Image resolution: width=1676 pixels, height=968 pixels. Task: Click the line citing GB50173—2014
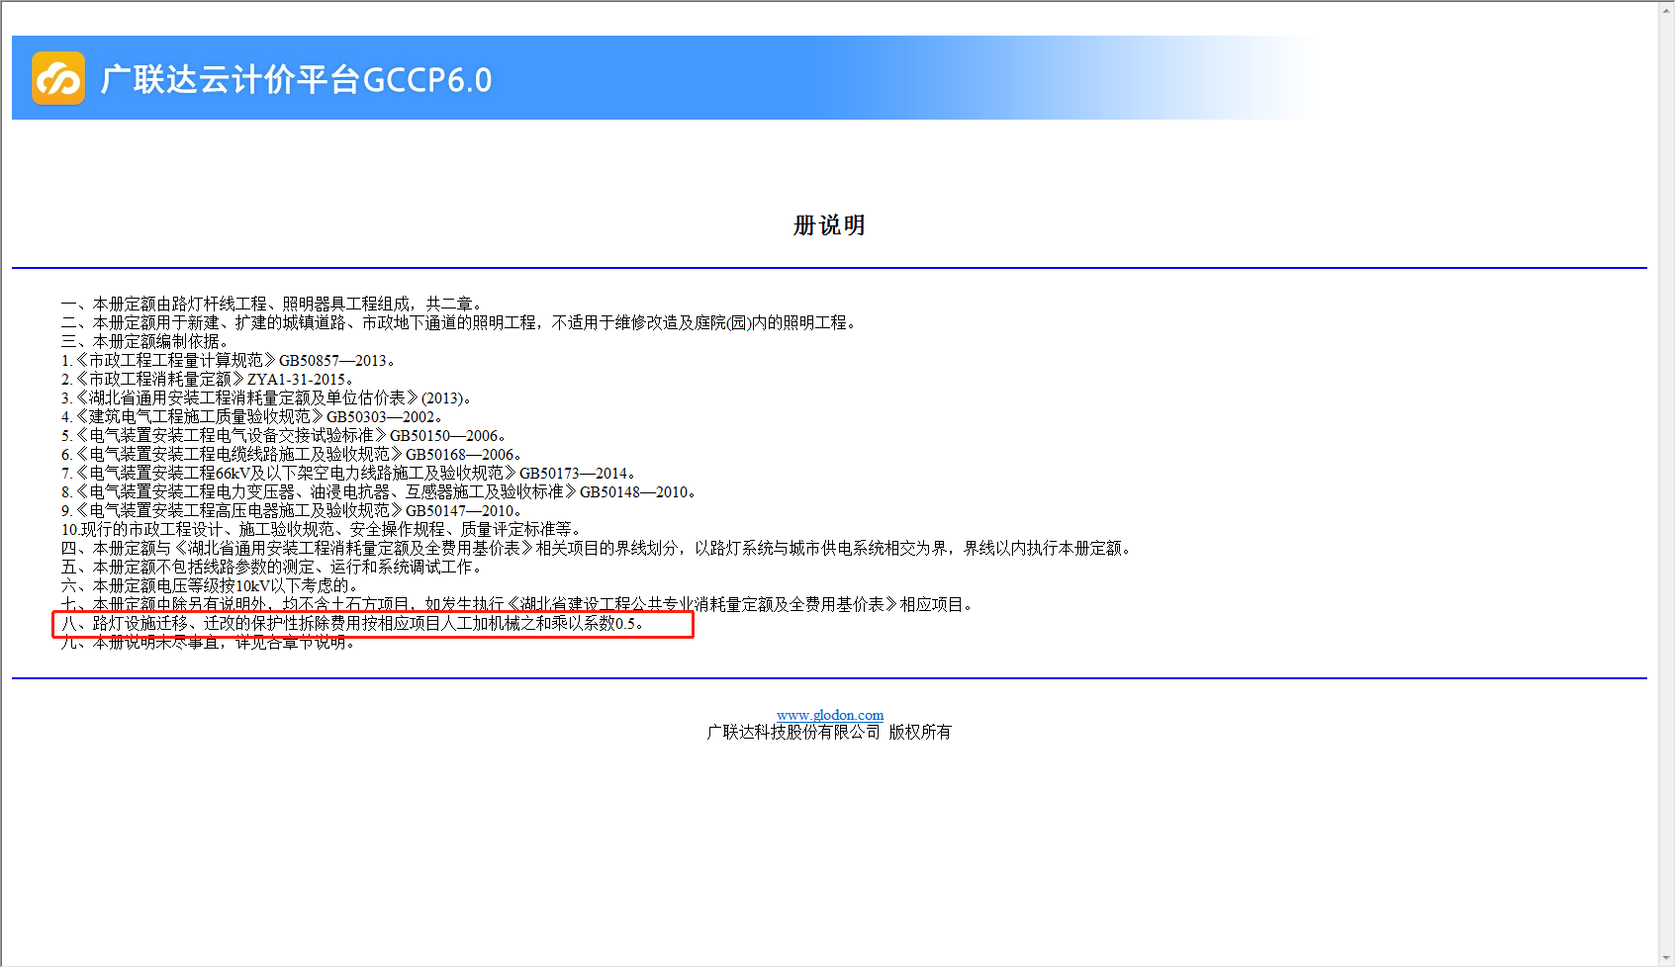pos(349,473)
